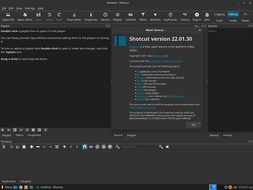Click the Recent panel search field
This screenshot has height=190, width=253.
click(x=230, y=31)
